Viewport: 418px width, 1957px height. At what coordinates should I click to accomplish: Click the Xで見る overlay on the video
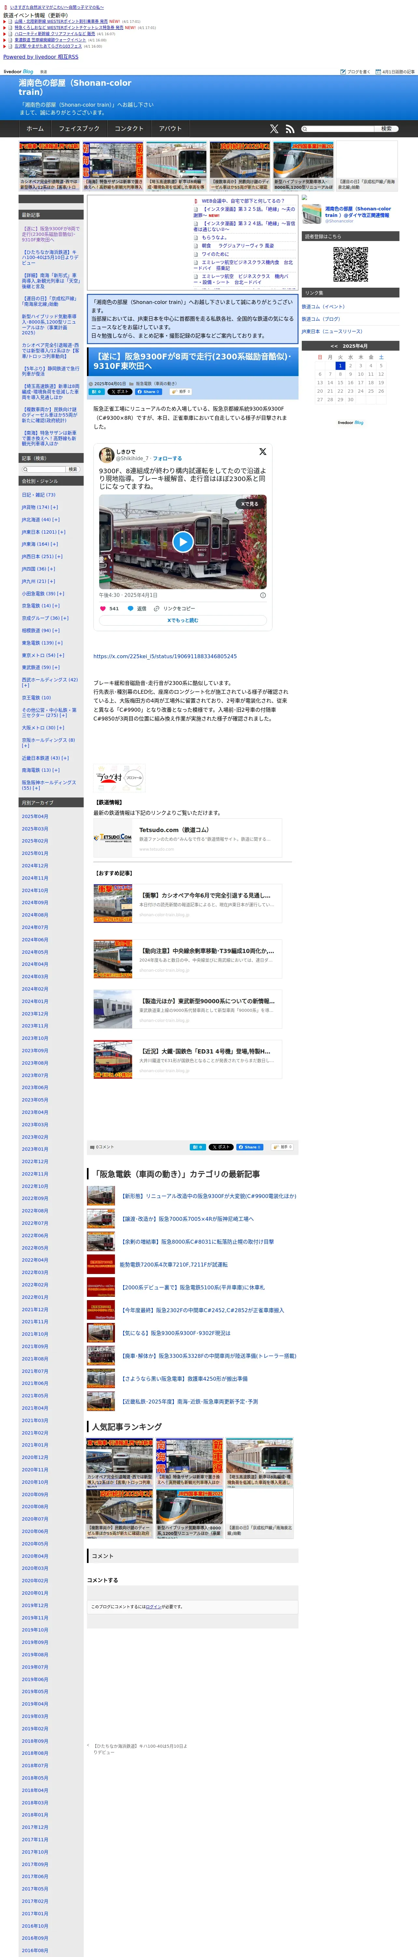click(x=250, y=504)
